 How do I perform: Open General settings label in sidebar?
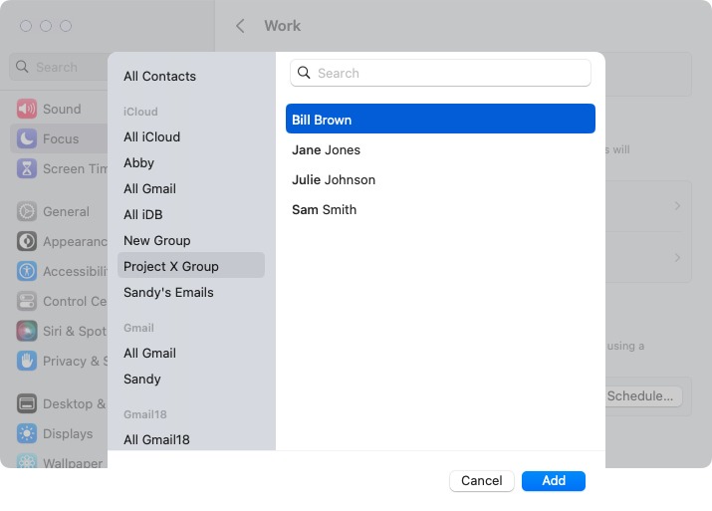[x=67, y=211]
